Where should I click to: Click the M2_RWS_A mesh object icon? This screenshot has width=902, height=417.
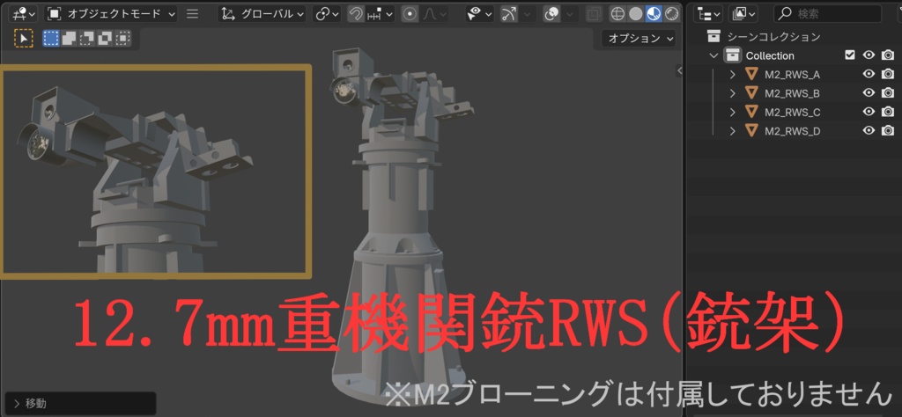(x=751, y=74)
